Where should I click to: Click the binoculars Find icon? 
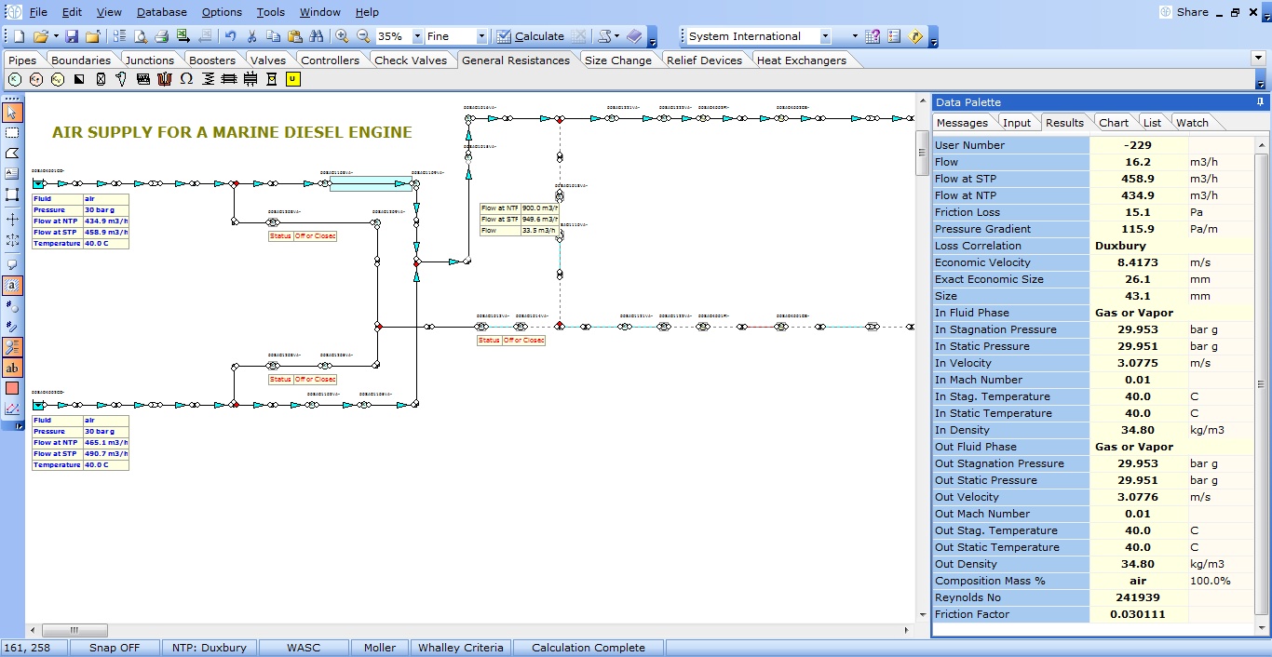pyautogui.click(x=317, y=36)
